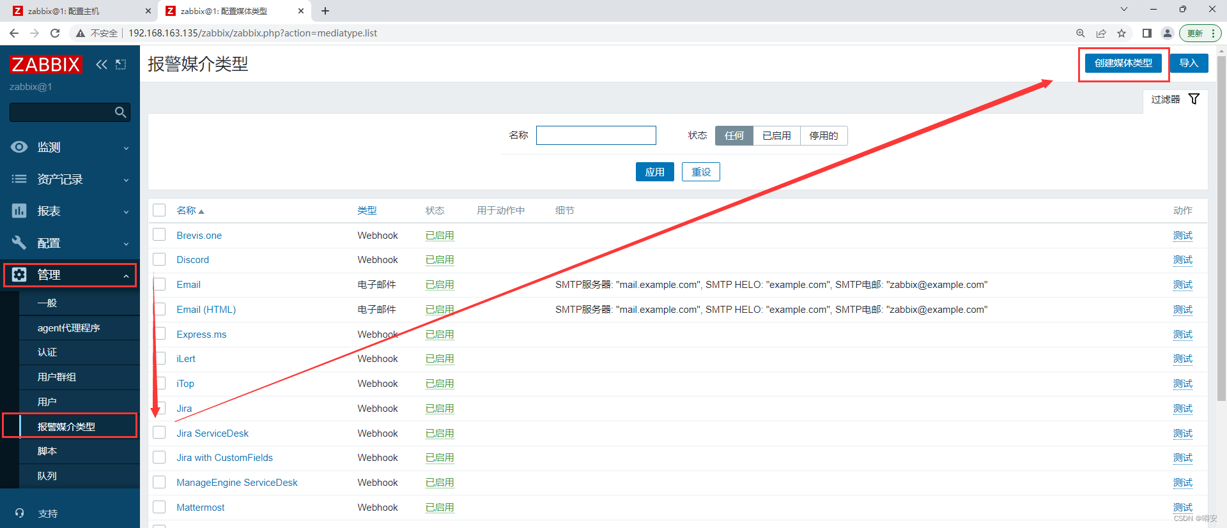
Task: Open the 脚本 submenu item
Action: [47, 451]
